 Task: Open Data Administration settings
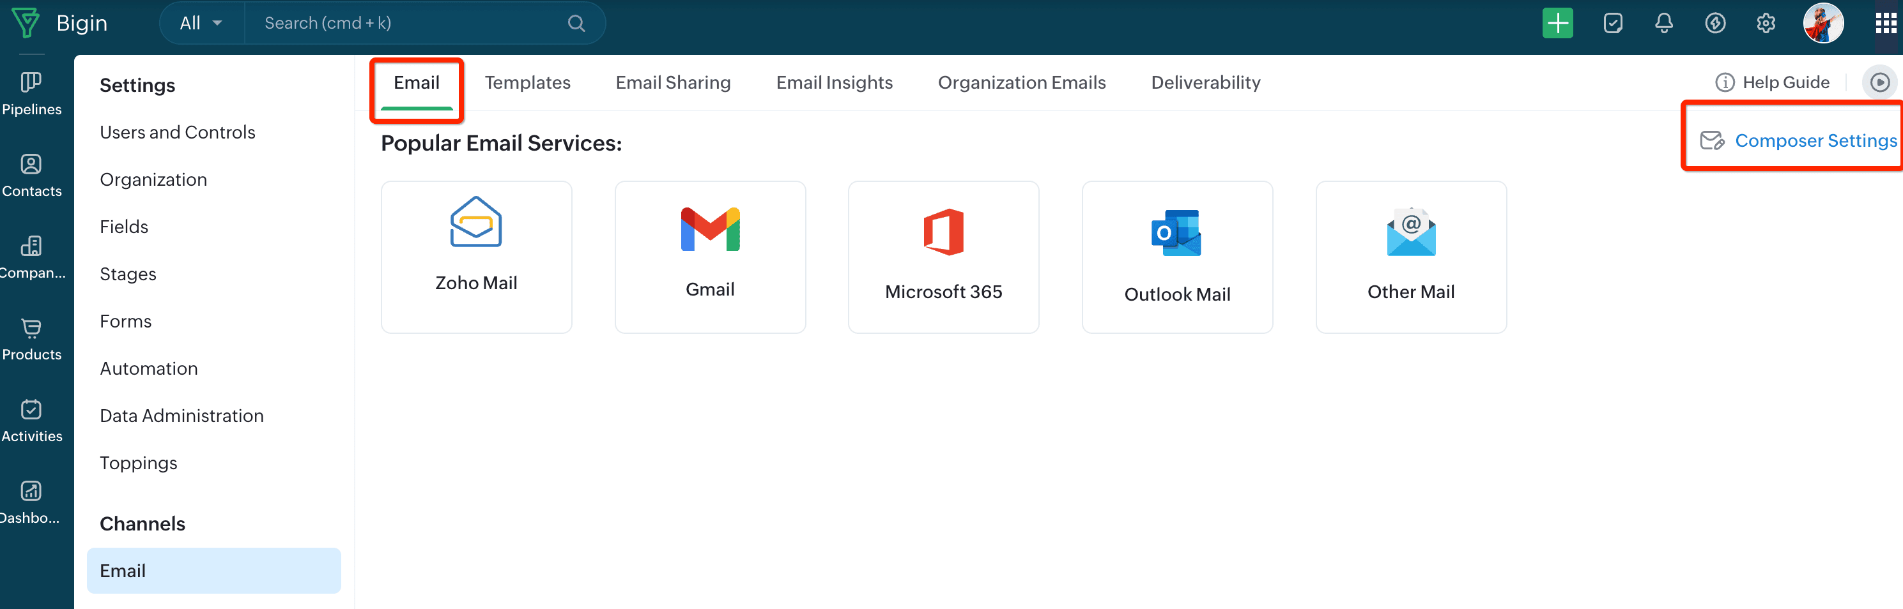[181, 416]
